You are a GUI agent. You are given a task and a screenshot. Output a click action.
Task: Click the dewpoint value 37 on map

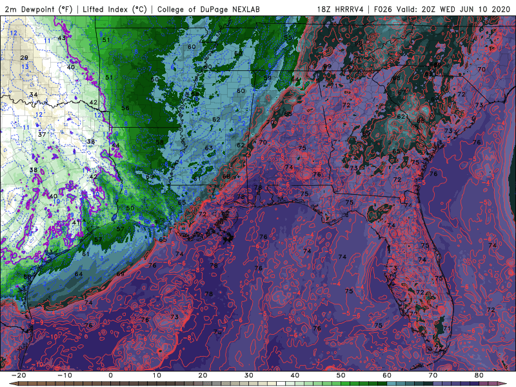tap(42, 135)
